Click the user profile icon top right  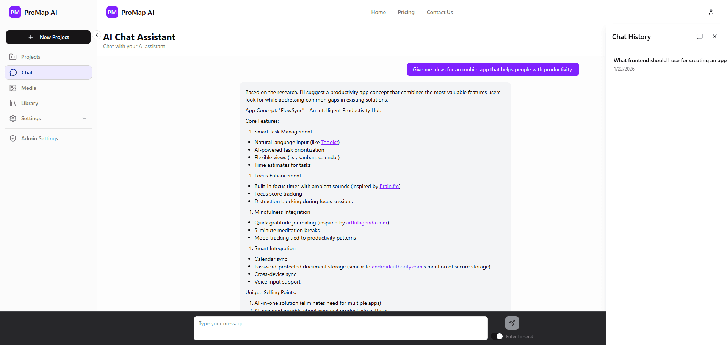point(711,12)
